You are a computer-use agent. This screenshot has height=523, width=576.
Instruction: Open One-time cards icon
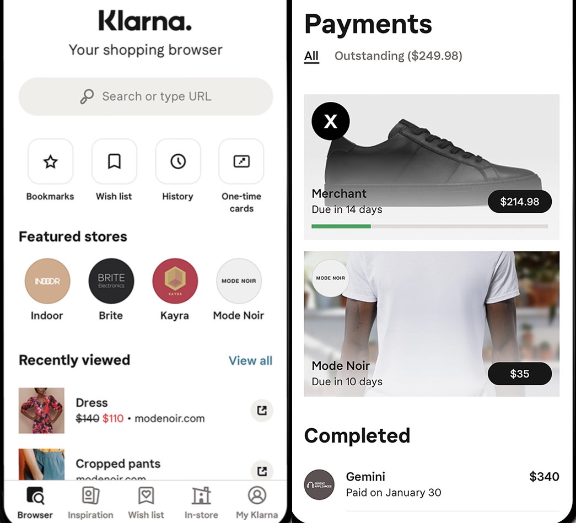pos(241,161)
